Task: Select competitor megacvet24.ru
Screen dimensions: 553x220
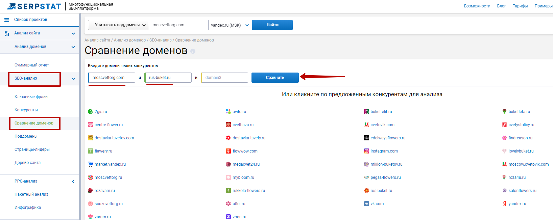Action: (x=246, y=164)
